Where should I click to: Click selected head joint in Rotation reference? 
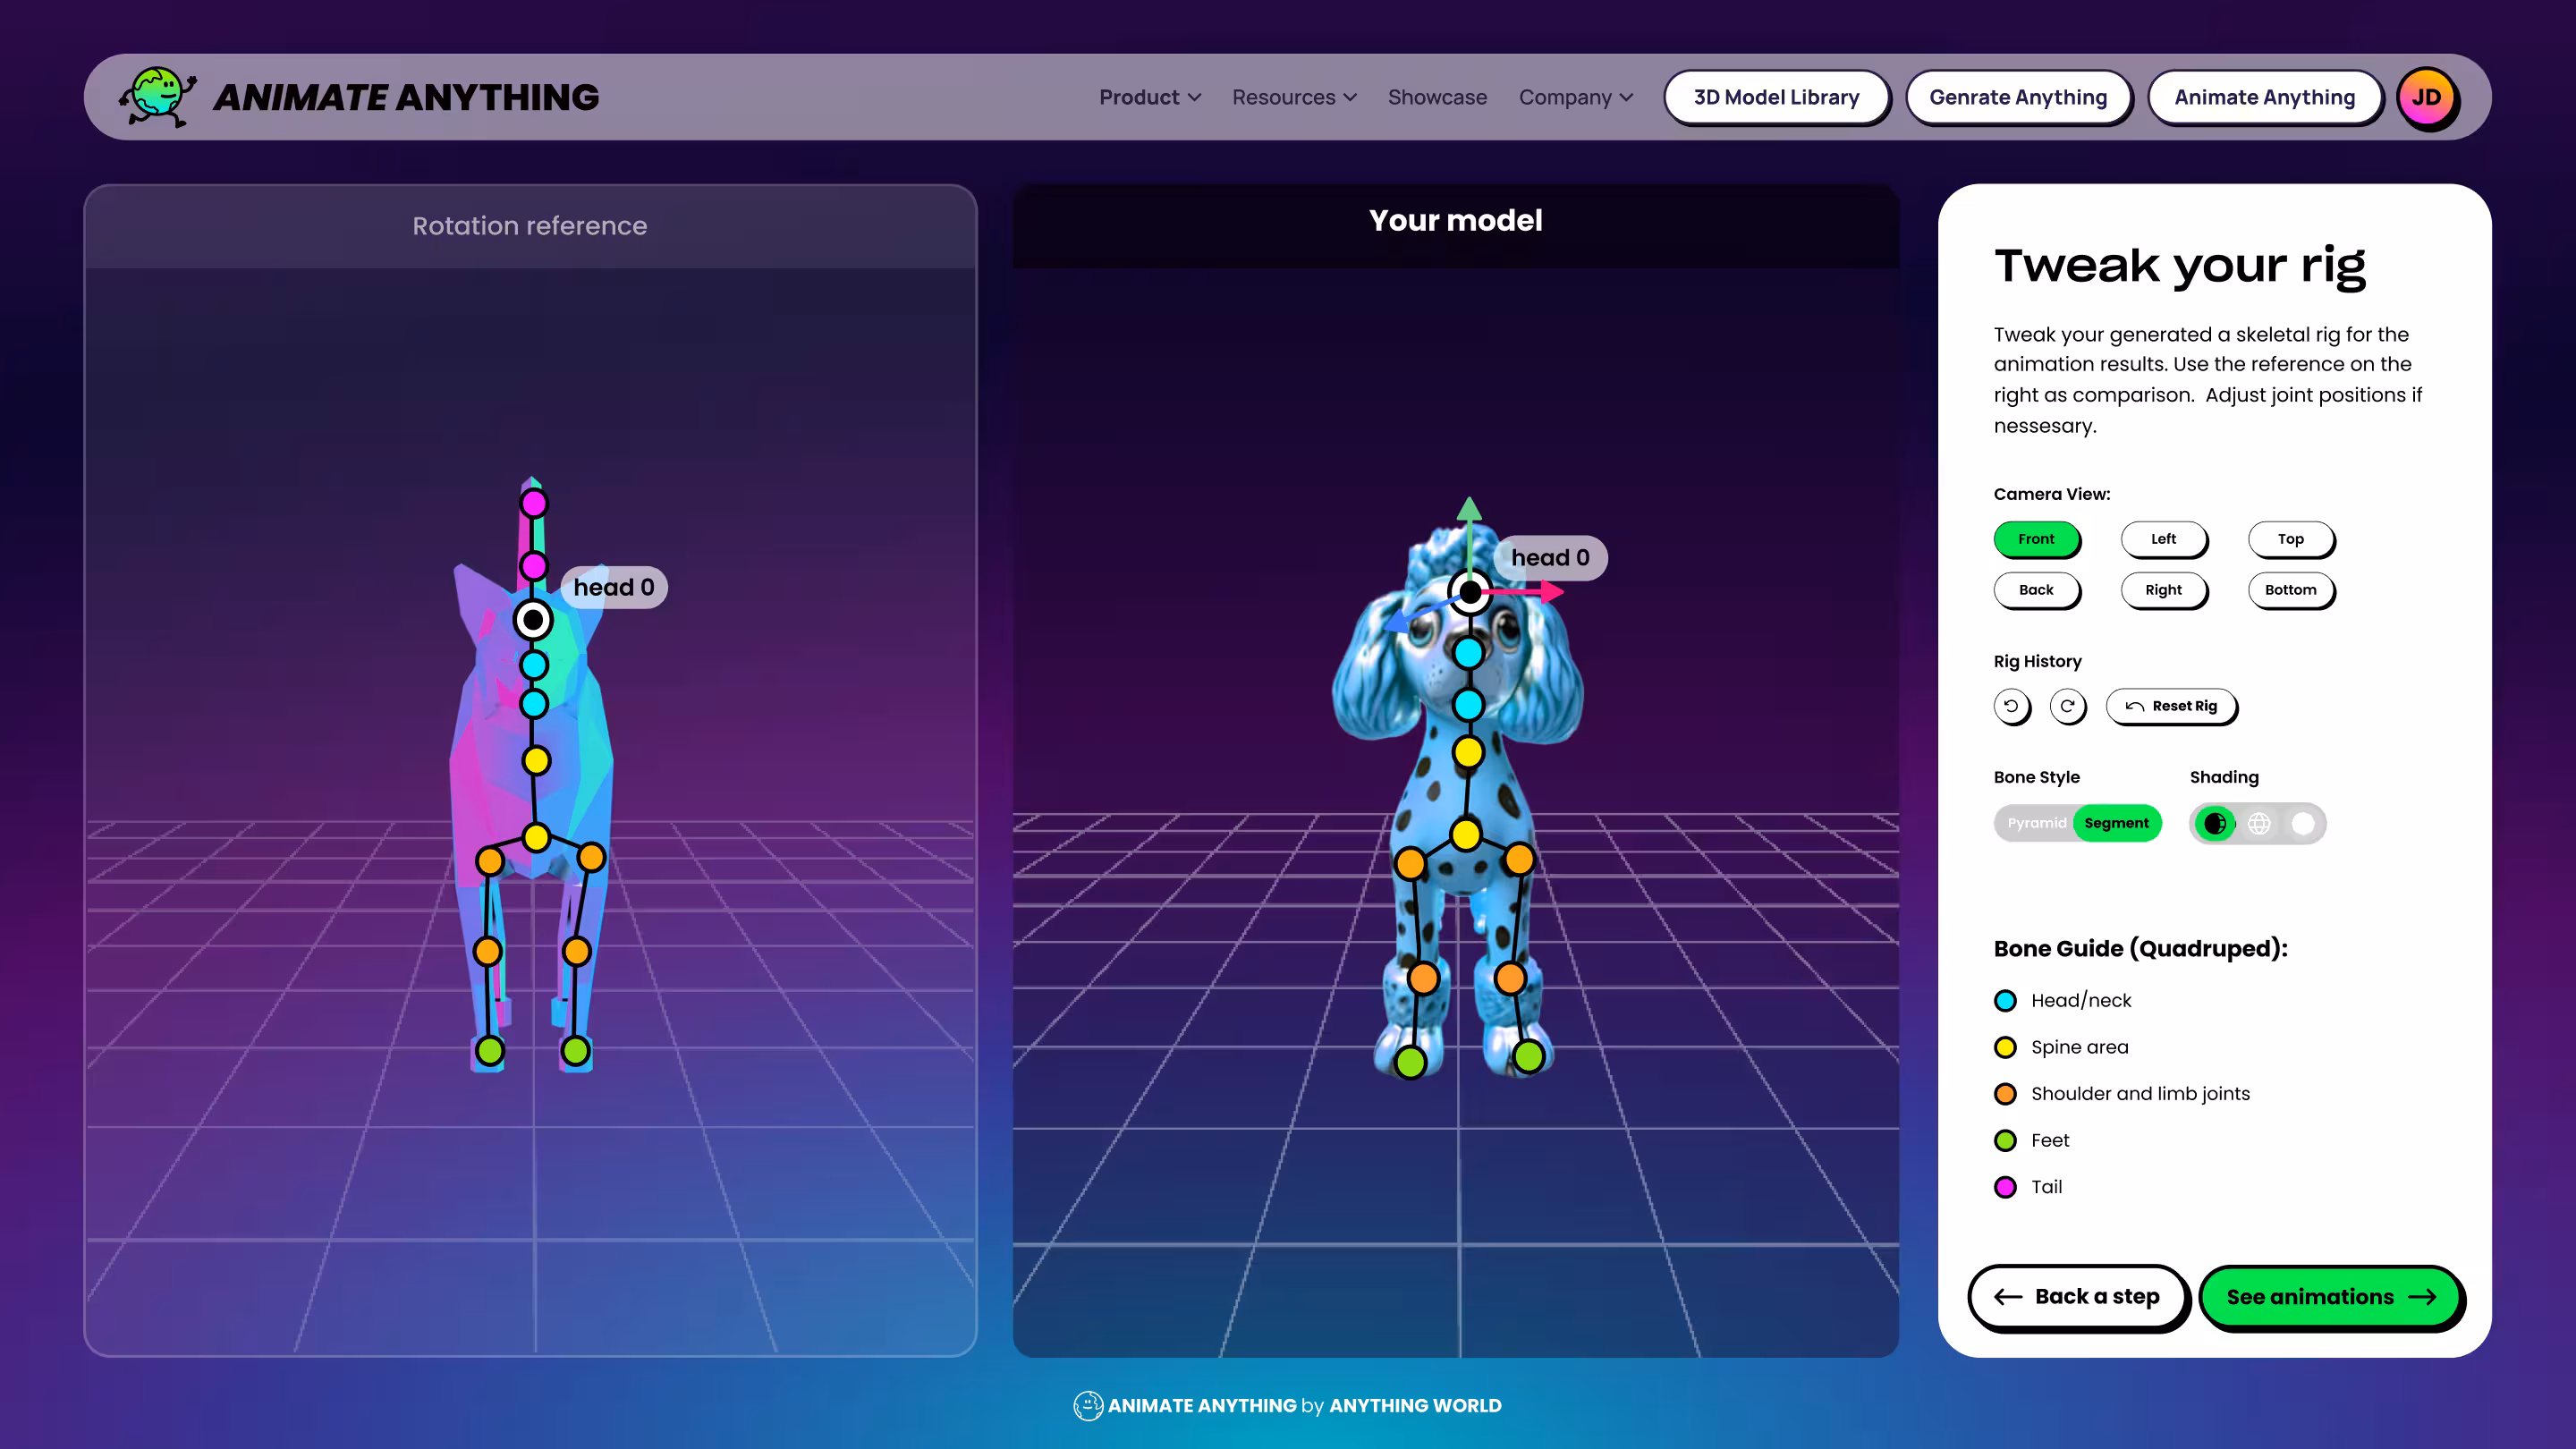pos(533,620)
